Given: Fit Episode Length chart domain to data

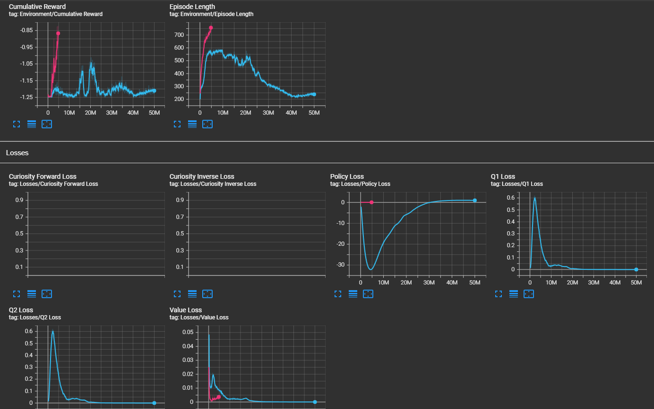Looking at the screenshot, I should click(x=207, y=124).
